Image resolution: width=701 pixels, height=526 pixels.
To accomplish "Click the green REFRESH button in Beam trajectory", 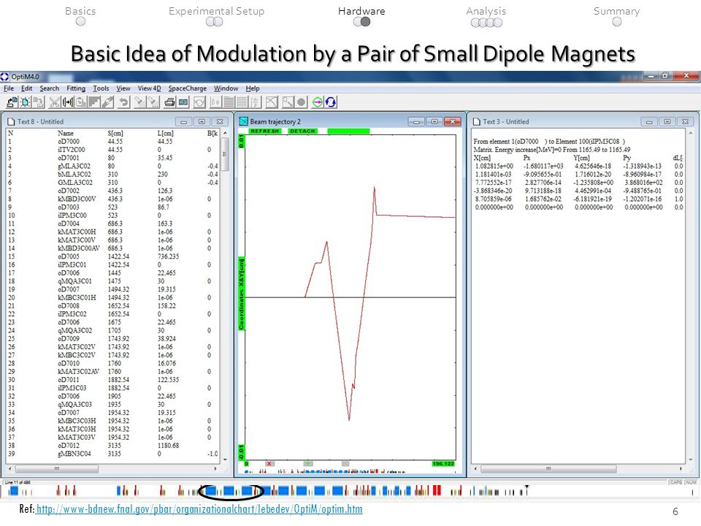I will pyautogui.click(x=264, y=131).
